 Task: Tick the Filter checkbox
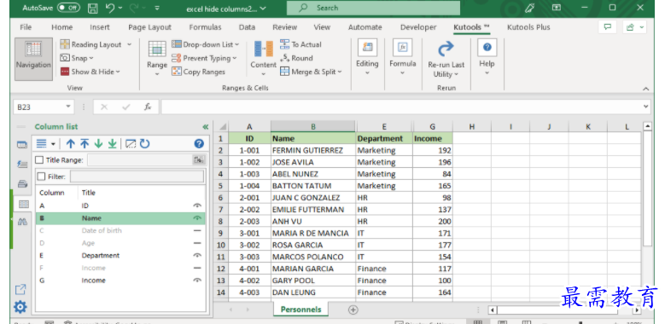pyautogui.click(x=42, y=176)
